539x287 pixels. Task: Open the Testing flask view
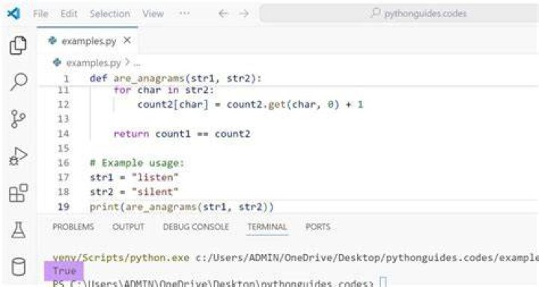(x=18, y=229)
